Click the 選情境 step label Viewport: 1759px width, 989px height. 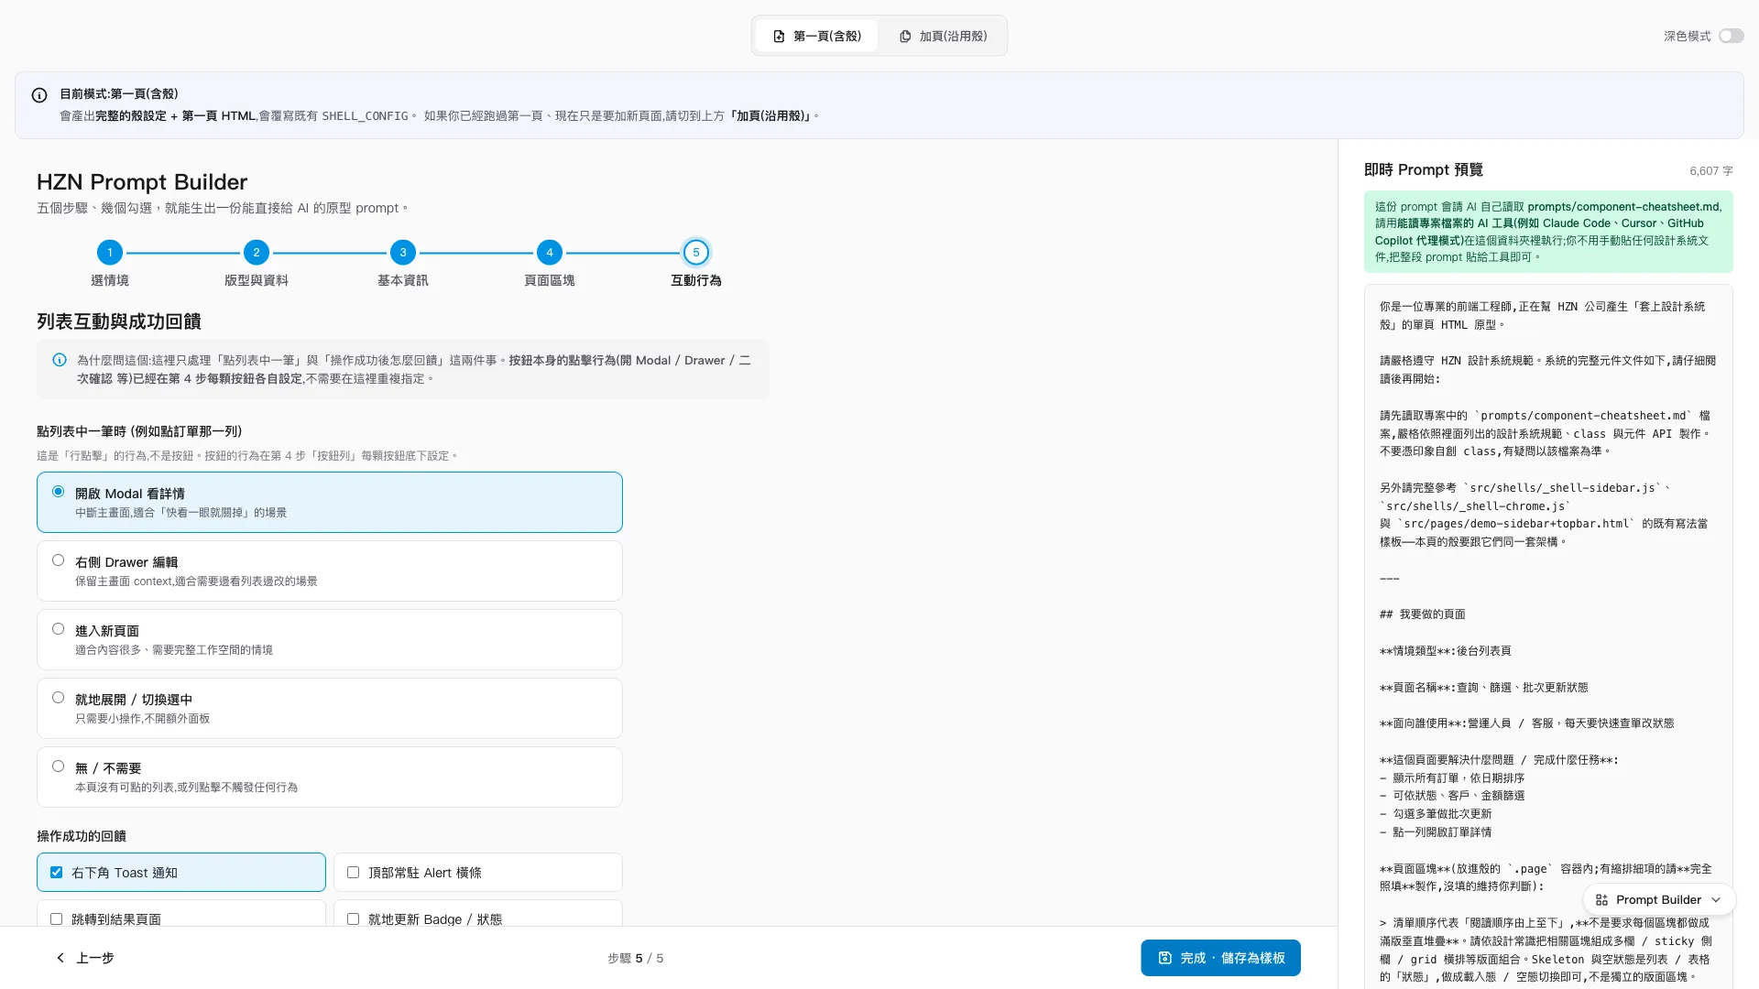point(109,280)
